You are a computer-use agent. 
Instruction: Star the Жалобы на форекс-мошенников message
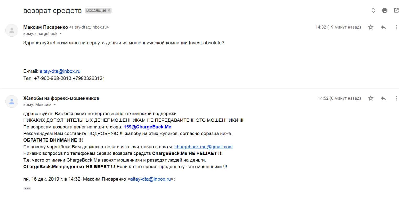(371, 98)
